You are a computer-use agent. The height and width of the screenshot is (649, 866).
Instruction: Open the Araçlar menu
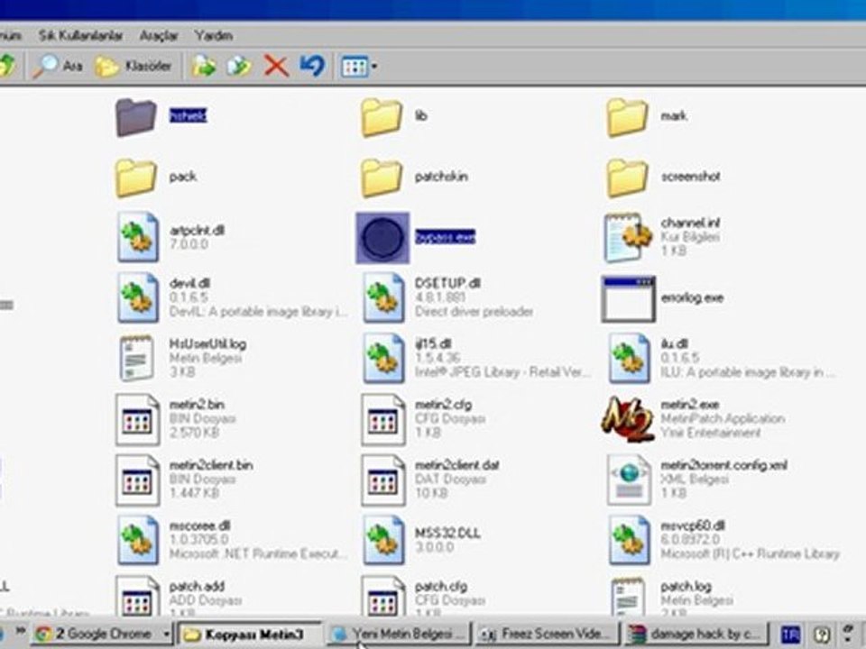(159, 36)
